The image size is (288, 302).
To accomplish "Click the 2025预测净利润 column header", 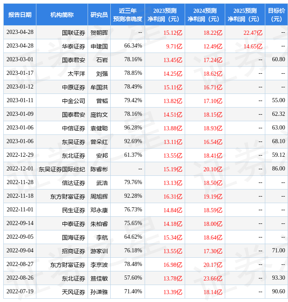I will pyautogui.click(x=245, y=14).
